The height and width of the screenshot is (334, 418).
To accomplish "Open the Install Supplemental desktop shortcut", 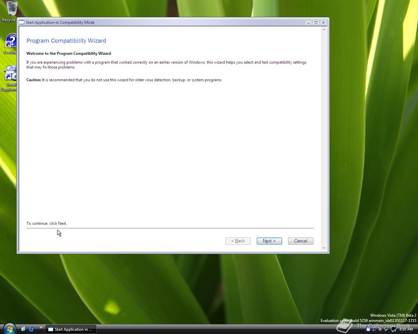I will pyautogui.click(x=9, y=79).
